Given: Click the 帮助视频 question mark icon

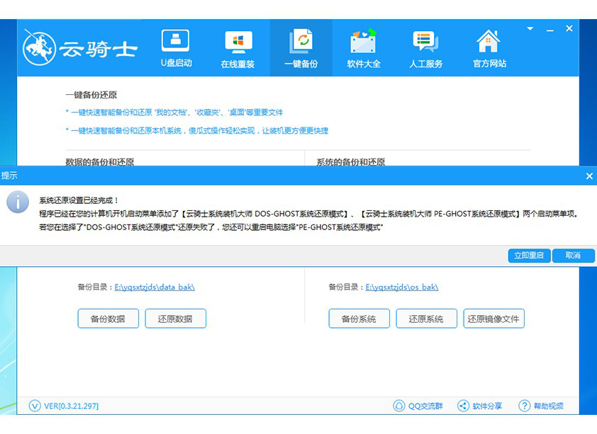Looking at the screenshot, I should click(x=524, y=406).
